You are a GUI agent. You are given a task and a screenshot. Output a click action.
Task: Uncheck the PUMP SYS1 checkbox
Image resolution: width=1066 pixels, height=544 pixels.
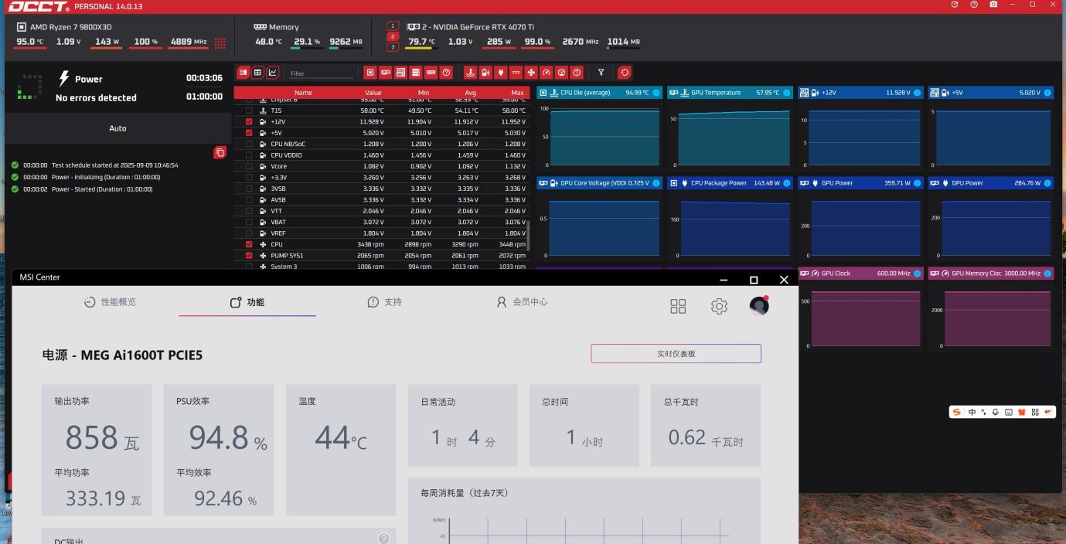(249, 255)
